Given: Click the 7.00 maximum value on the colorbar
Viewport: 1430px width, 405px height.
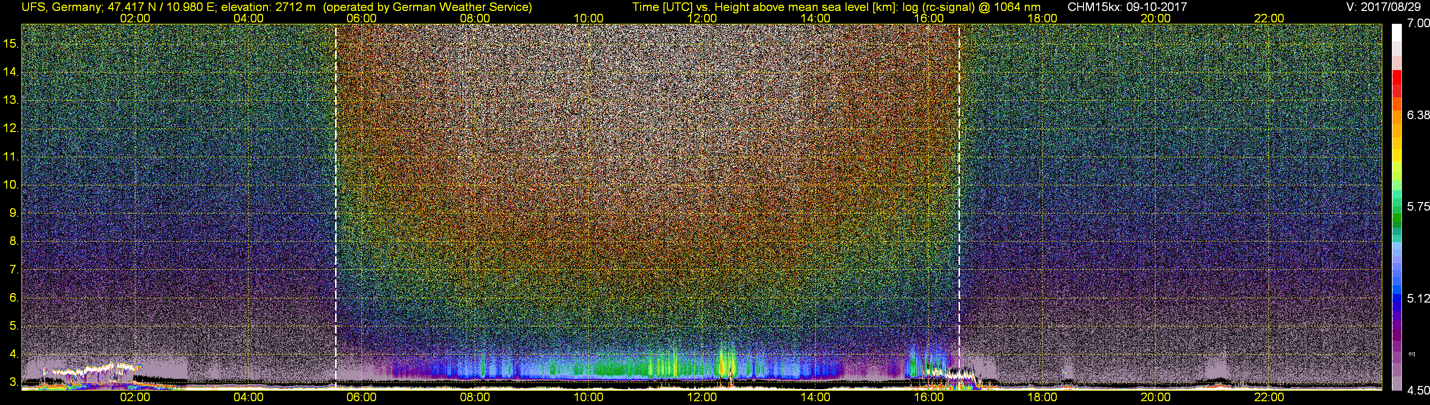Looking at the screenshot, I should click(1418, 23).
